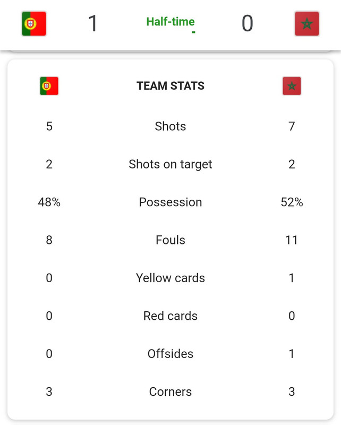Tap Morocco's score of 0 in header
Viewport: 341px width, 425px height.
[x=247, y=23]
